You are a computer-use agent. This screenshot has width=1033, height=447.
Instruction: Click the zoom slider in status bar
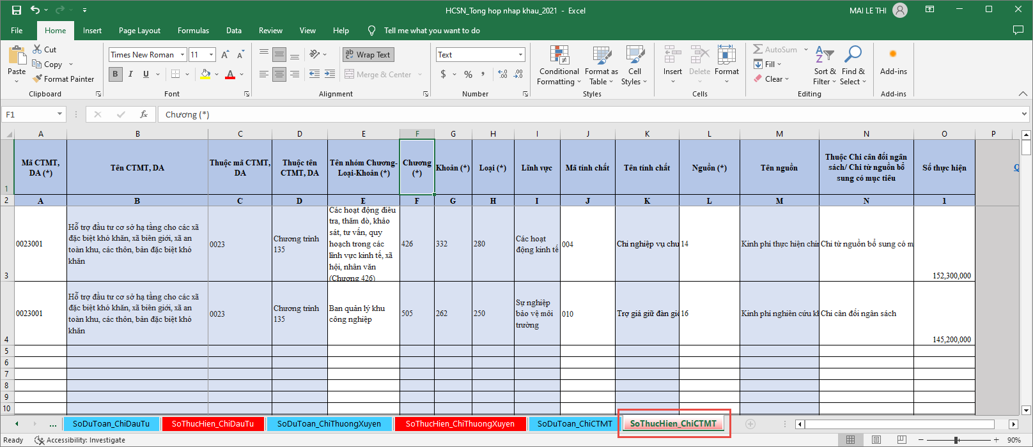pyautogui.click(x=956, y=440)
